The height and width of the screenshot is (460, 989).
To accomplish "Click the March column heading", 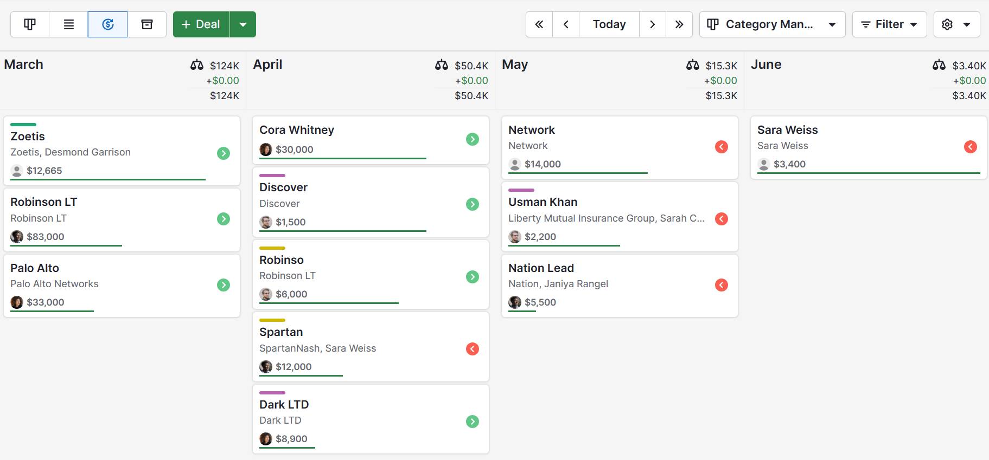I will point(23,64).
